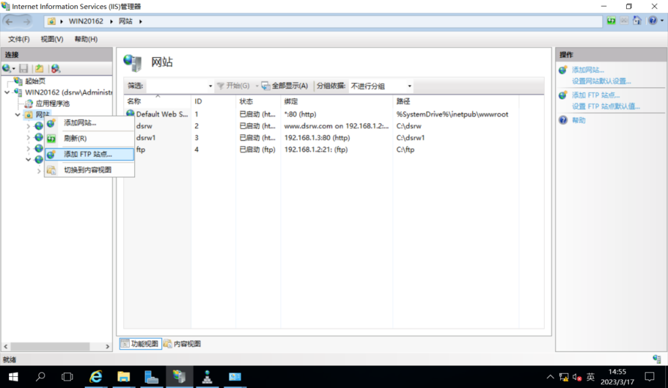The width and height of the screenshot is (668, 388).
Task: Open the 视图(V) menu
Action: pyautogui.click(x=52, y=39)
